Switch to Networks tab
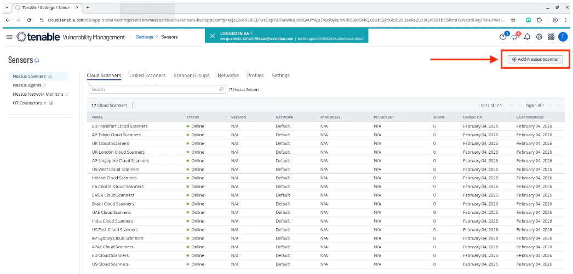 click(228, 75)
